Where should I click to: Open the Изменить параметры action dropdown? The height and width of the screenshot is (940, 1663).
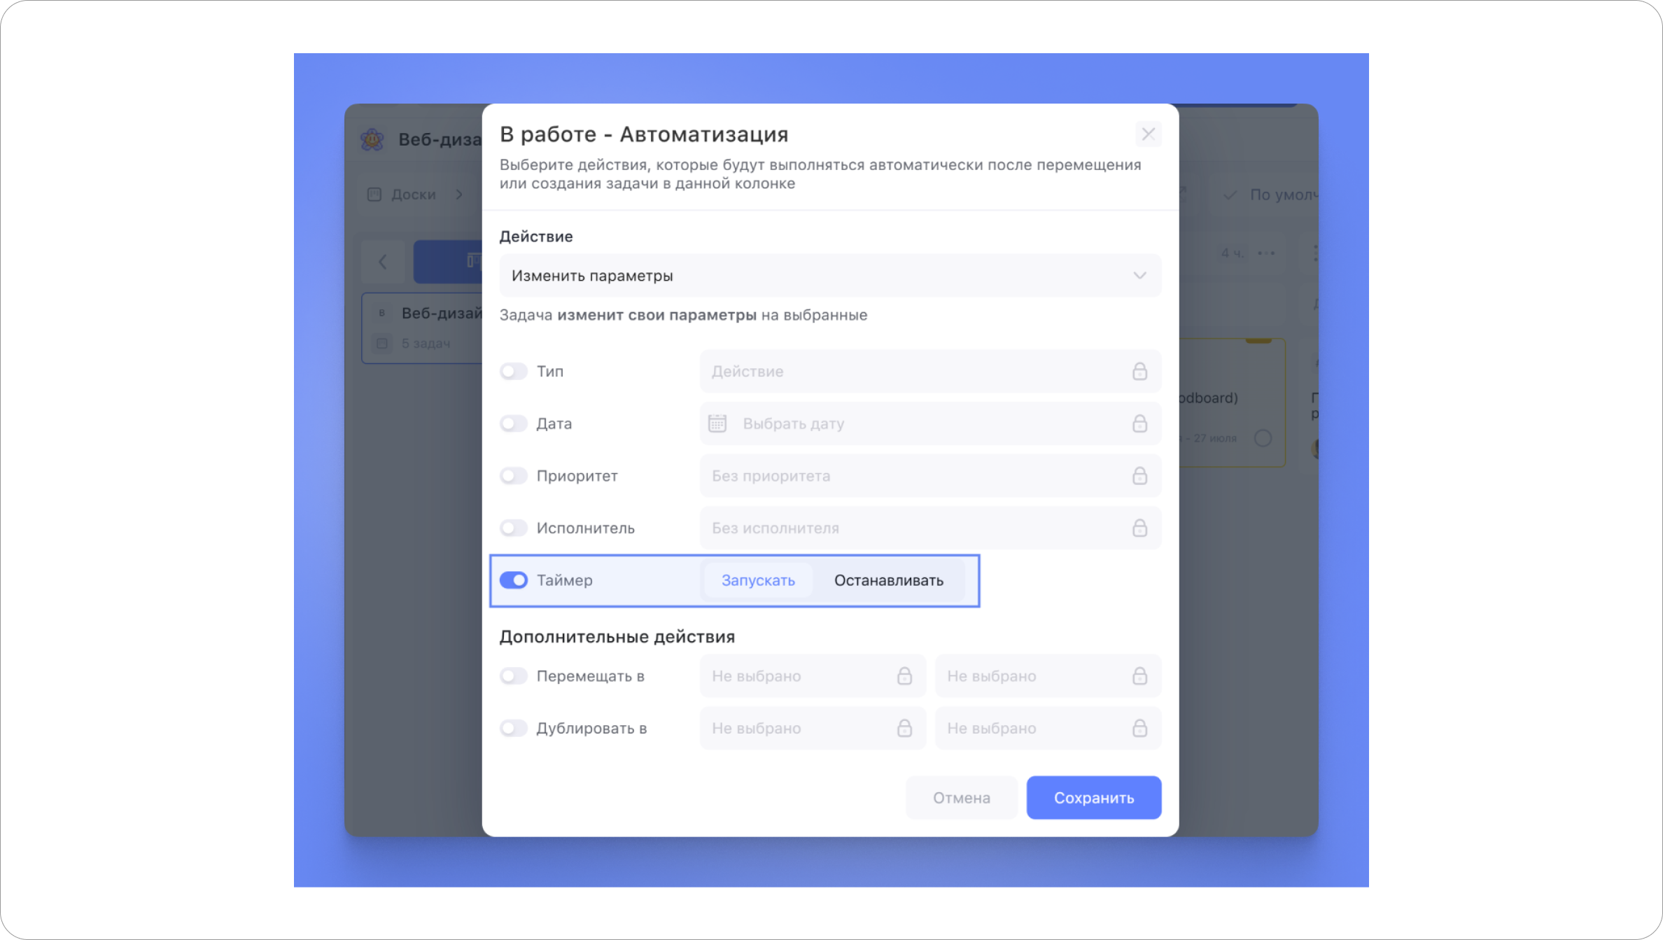click(x=830, y=276)
